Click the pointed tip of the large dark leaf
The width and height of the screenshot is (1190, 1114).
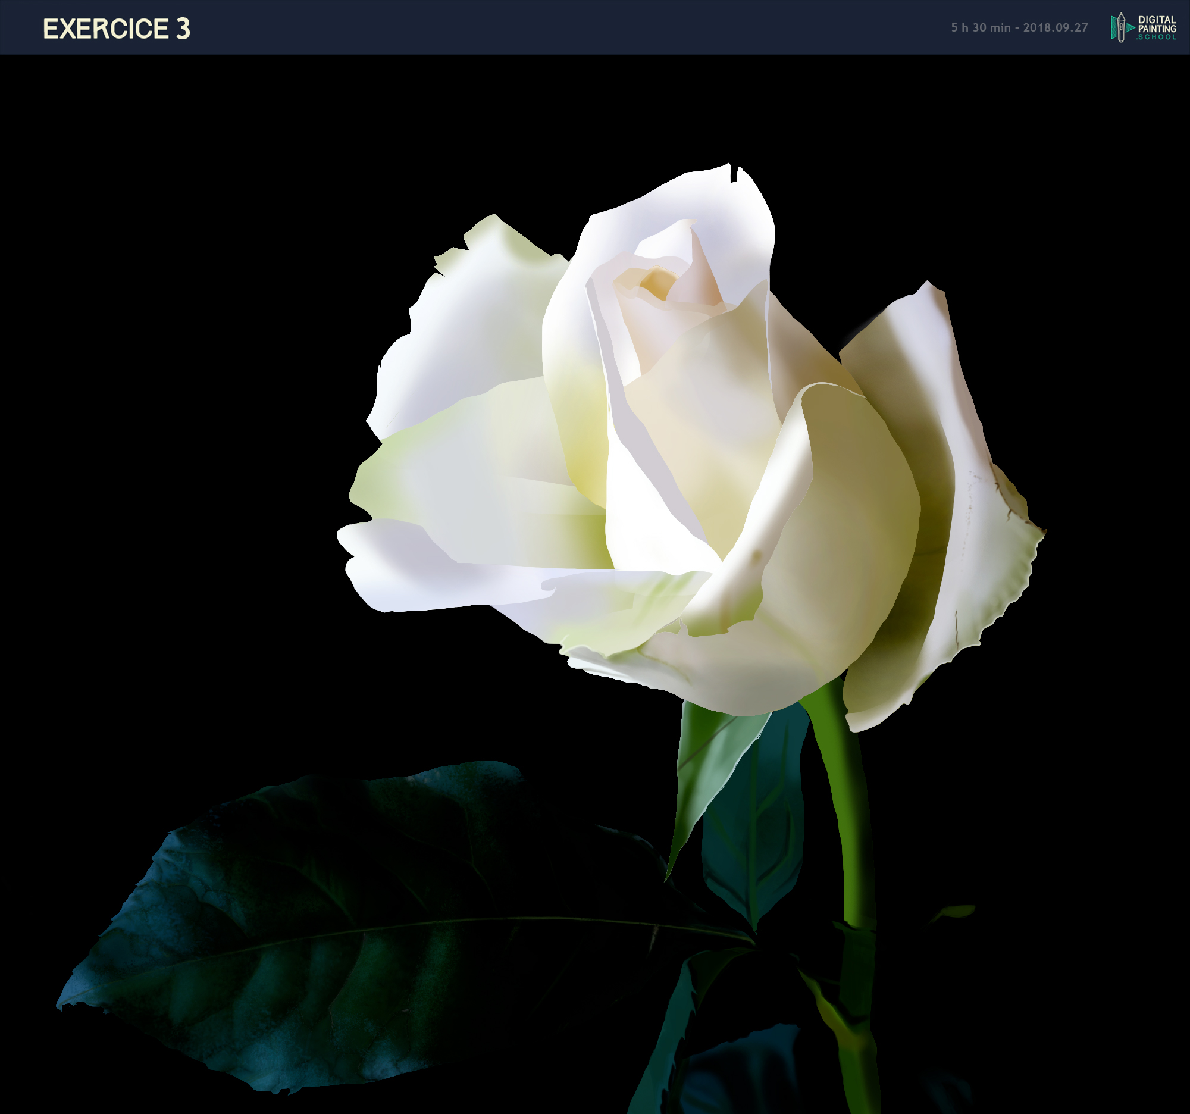(x=63, y=1006)
